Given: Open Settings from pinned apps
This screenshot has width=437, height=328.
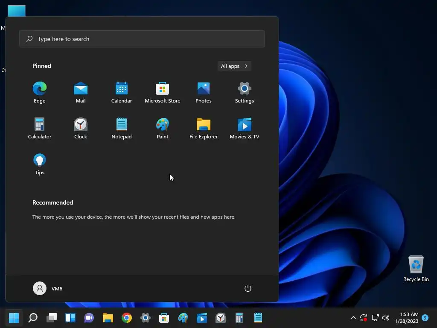Looking at the screenshot, I should (245, 93).
